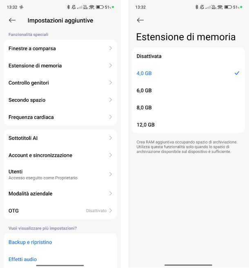Screen dimensions: 249x268
Task: Choose the 12,0 GB memory extension
Action: click(x=145, y=125)
